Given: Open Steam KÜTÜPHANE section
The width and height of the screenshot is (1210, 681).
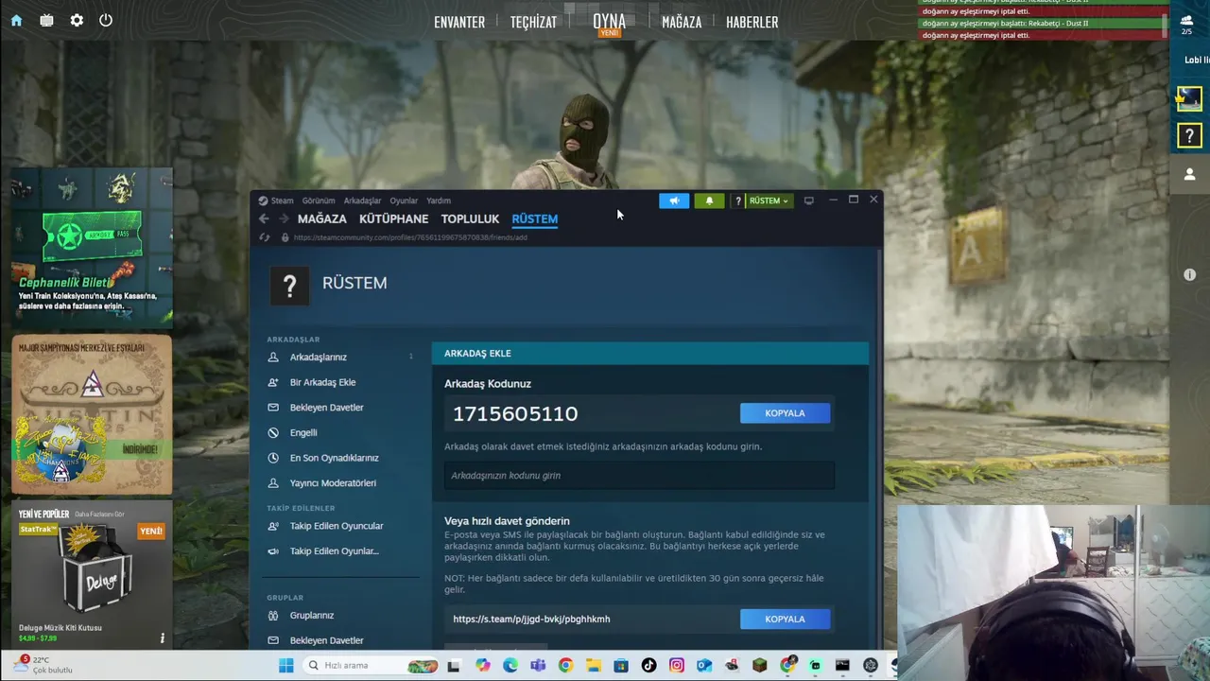Looking at the screenshot, I should [x=393, y=218].
